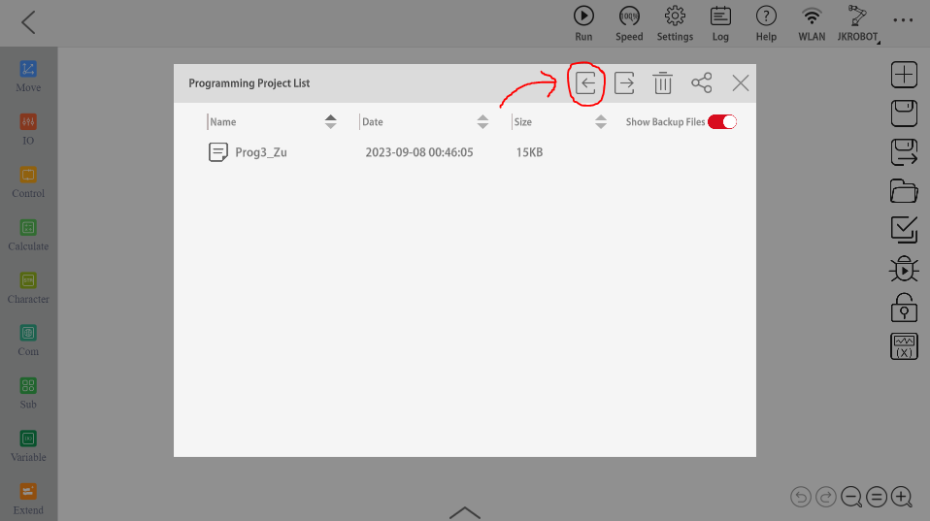Click the import project icon in dialog
The image size is (930, 521).
pyautogui.click(x=585, y=83)
